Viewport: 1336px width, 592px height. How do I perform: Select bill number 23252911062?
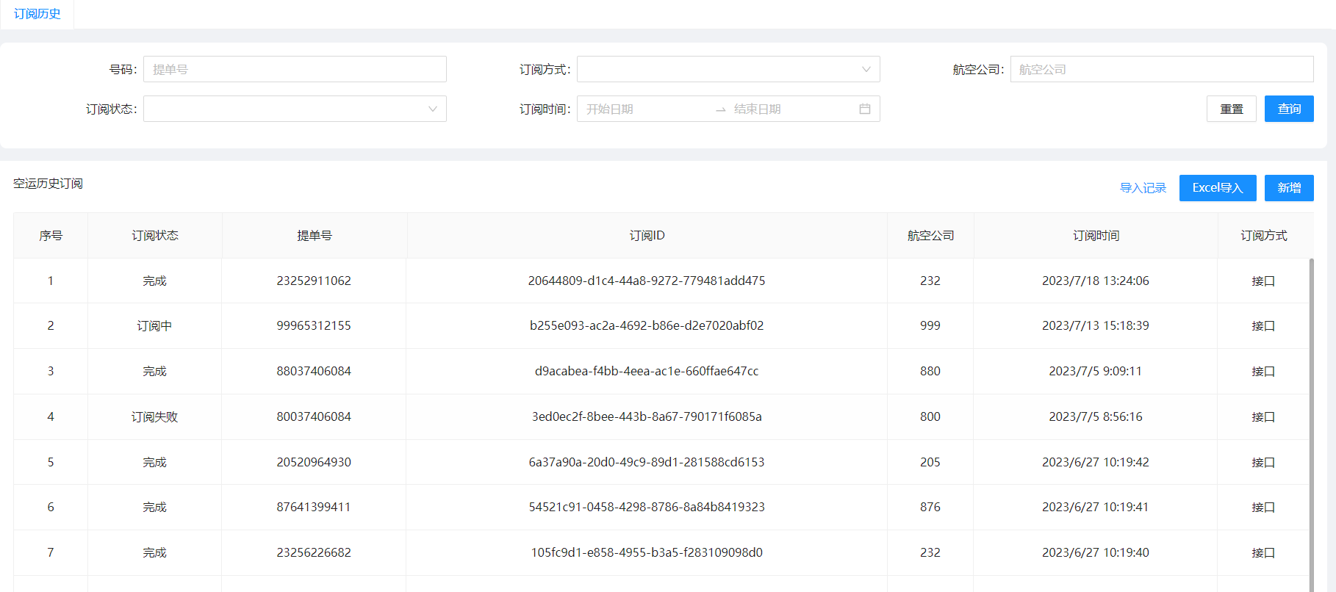click(x=314, y=281)
